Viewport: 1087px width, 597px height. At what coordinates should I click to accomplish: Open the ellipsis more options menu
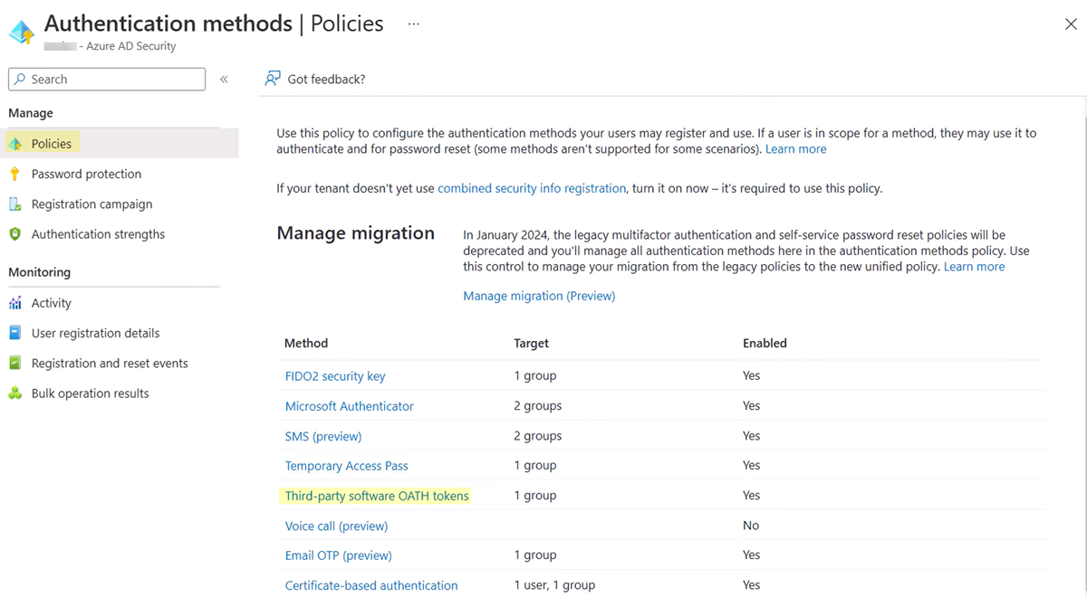(413, 24)
